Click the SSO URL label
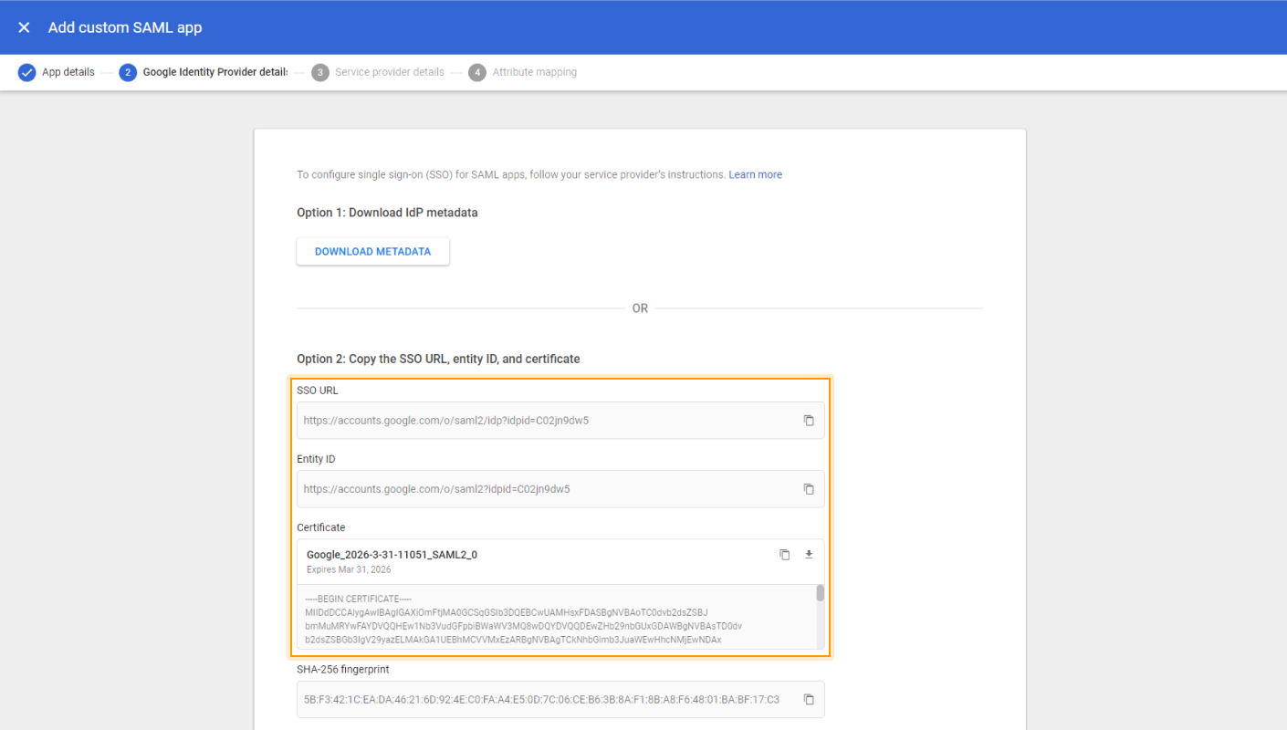 click(318, 391)
